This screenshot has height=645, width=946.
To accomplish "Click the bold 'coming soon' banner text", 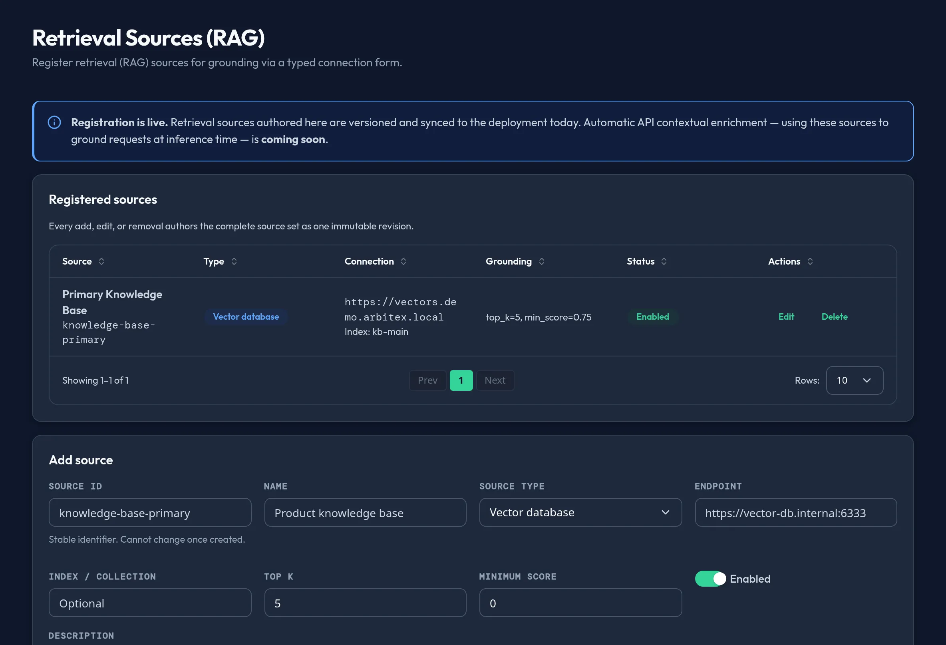I will click(x=293, y=139).
